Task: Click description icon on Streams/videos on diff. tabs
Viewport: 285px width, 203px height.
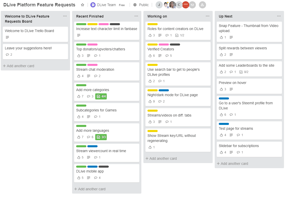Action: [160, 122]
